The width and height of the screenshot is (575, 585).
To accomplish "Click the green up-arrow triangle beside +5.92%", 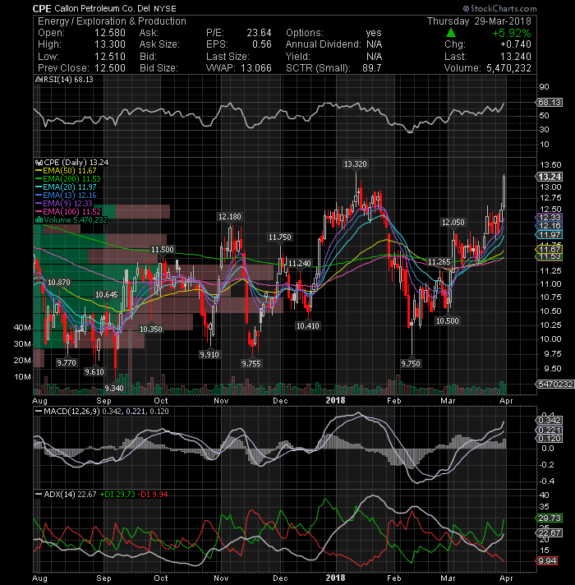I will click(x=451, y=33).
